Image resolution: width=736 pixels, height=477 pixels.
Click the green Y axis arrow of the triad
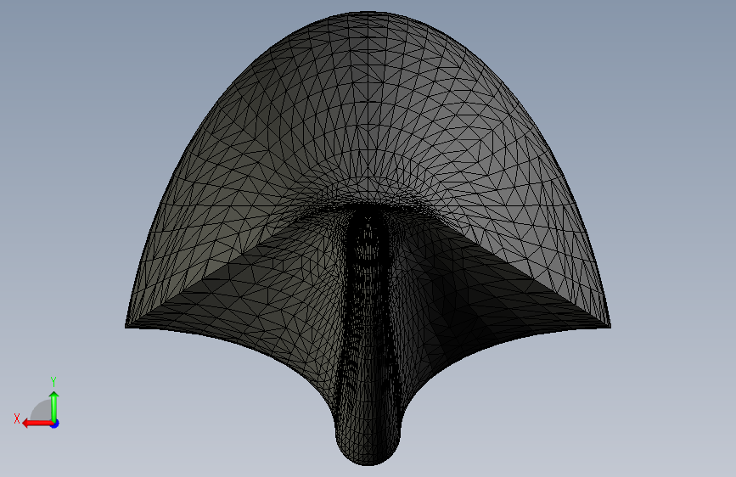pos(54,407)
